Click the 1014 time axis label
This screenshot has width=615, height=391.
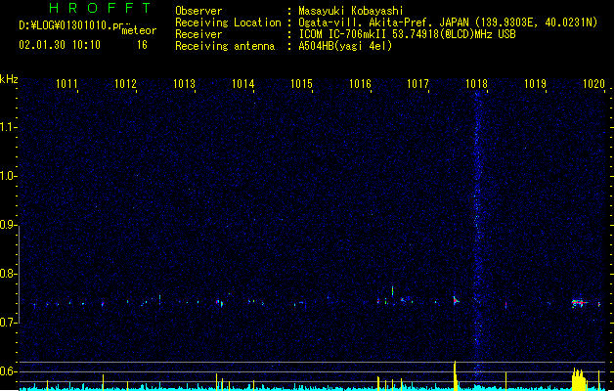242,84
